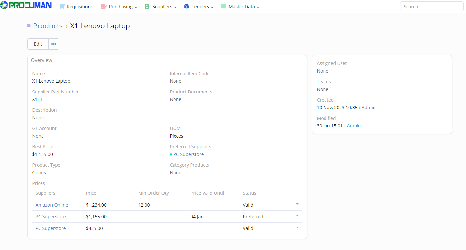Viewport: 466px width, 250px height.
Task: Click the Tenders cube icon
Action: point(187,6)
